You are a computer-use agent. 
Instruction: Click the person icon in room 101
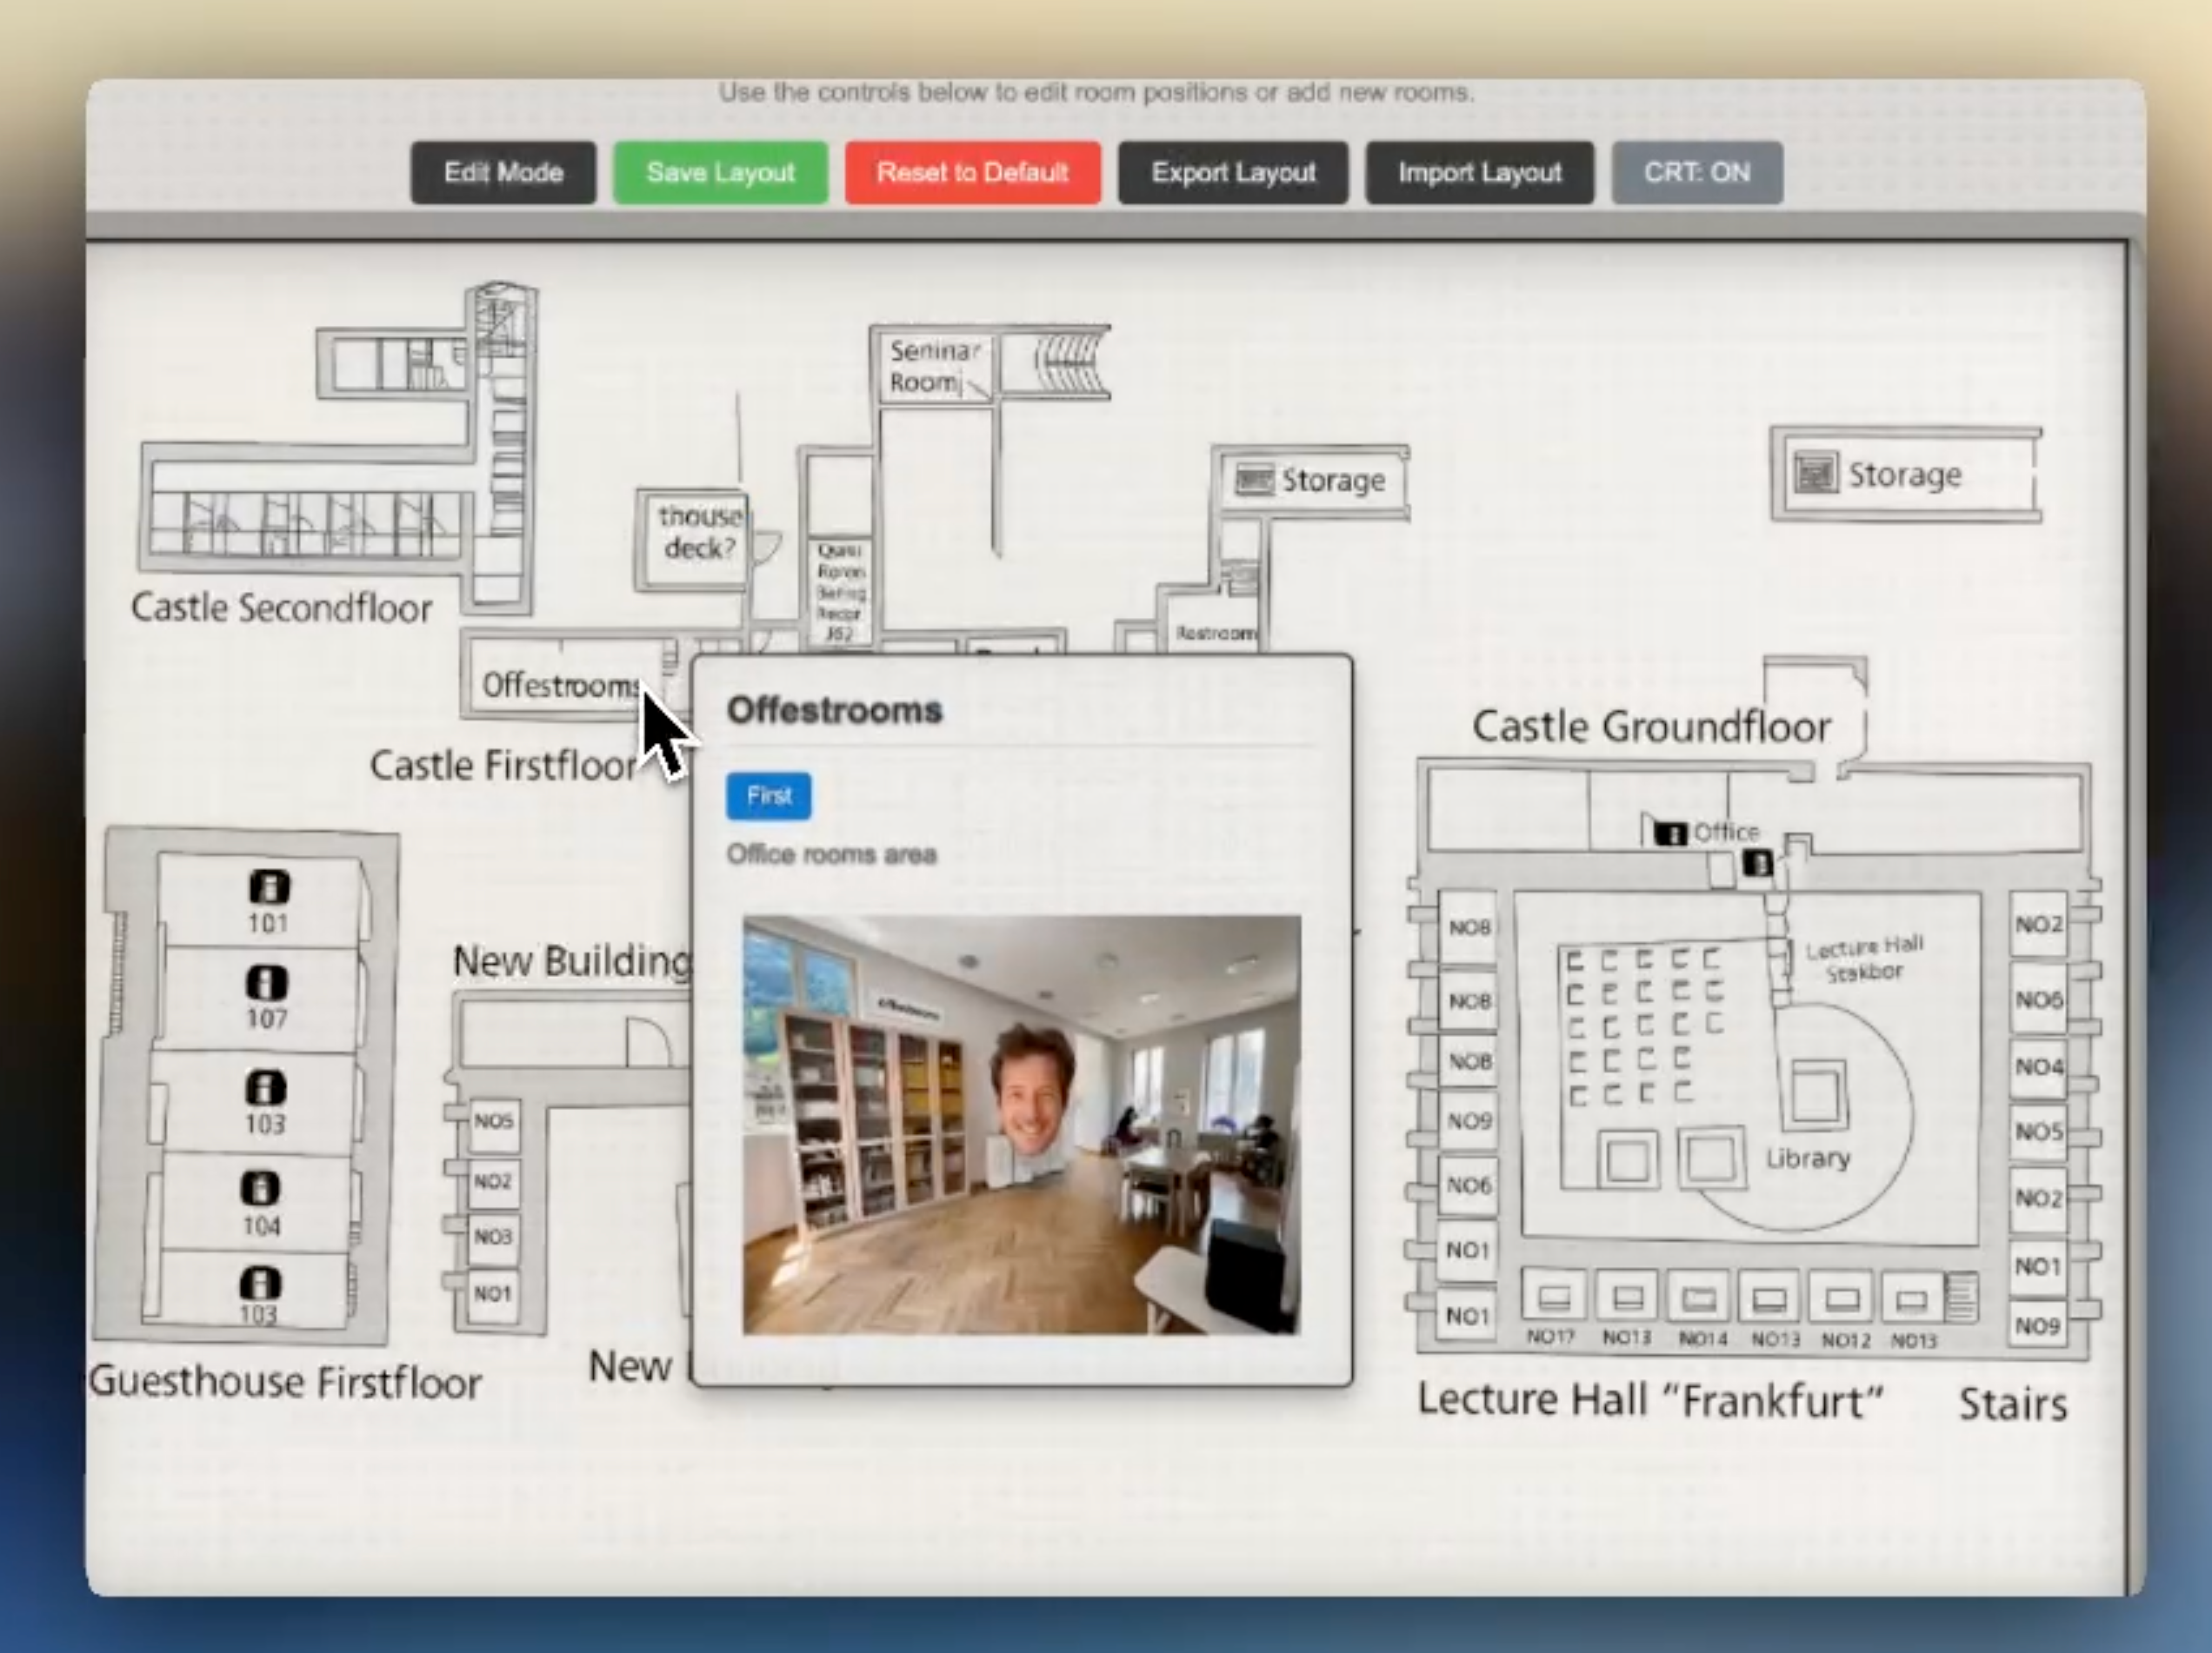click(269, 886)
